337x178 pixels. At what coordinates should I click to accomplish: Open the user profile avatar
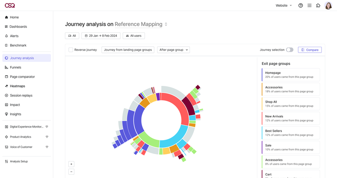click(328, 5)
